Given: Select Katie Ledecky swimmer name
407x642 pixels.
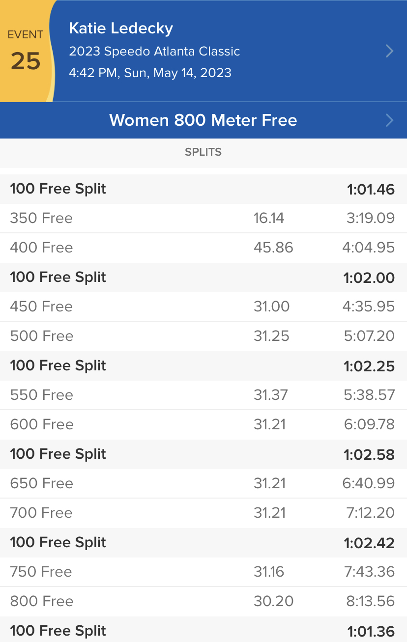Looking at the screenshot, I should [x=121, y=28].
